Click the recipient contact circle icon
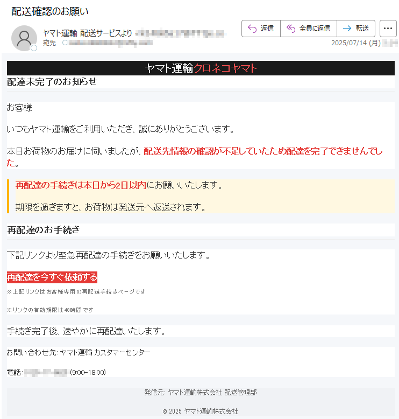399x419 pixels. coord(65,43)
